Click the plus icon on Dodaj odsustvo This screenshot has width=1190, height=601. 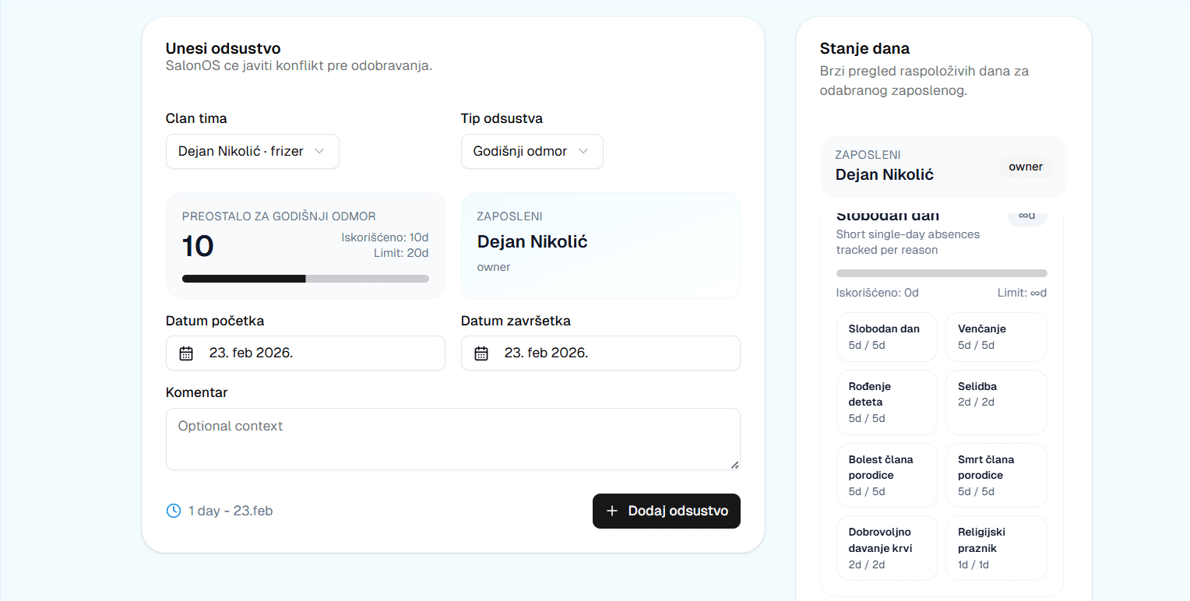click(x=611, y=511)
